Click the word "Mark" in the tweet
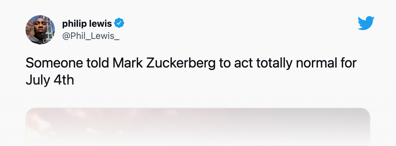Image resolution: width=396 pixels, height=146 pixels. click(x=128, y=64)
